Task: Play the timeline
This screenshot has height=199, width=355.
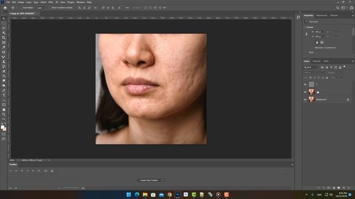Action: tap(22, 171)
